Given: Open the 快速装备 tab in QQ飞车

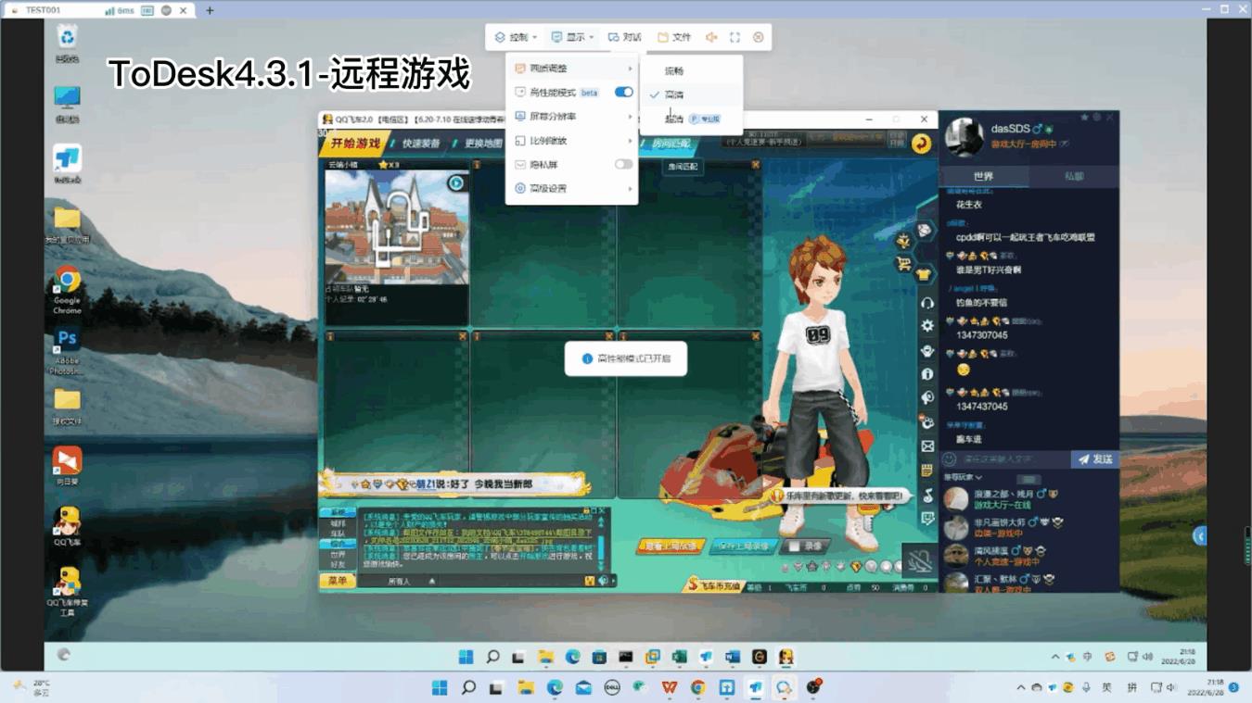Looking at the screenshot, I should (x=420, y=144).
